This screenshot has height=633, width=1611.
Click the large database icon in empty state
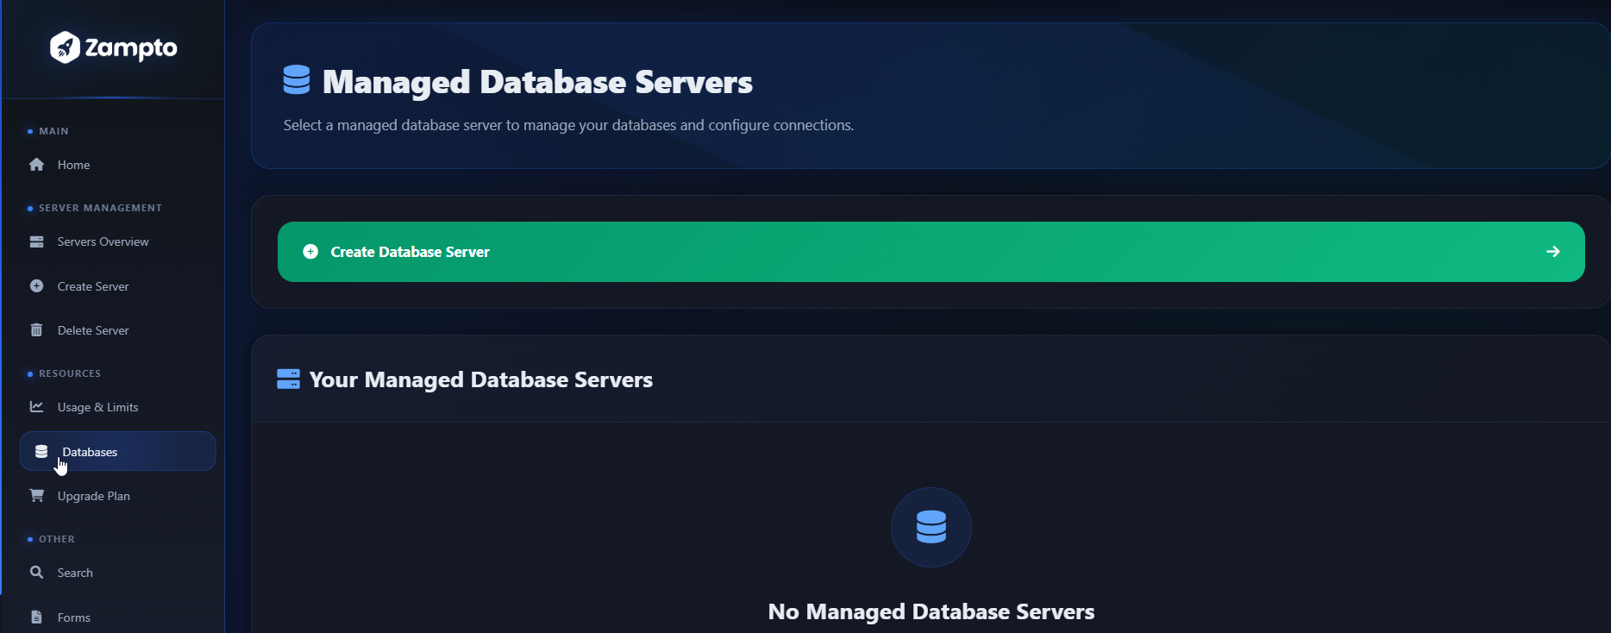tap(931, 527)
